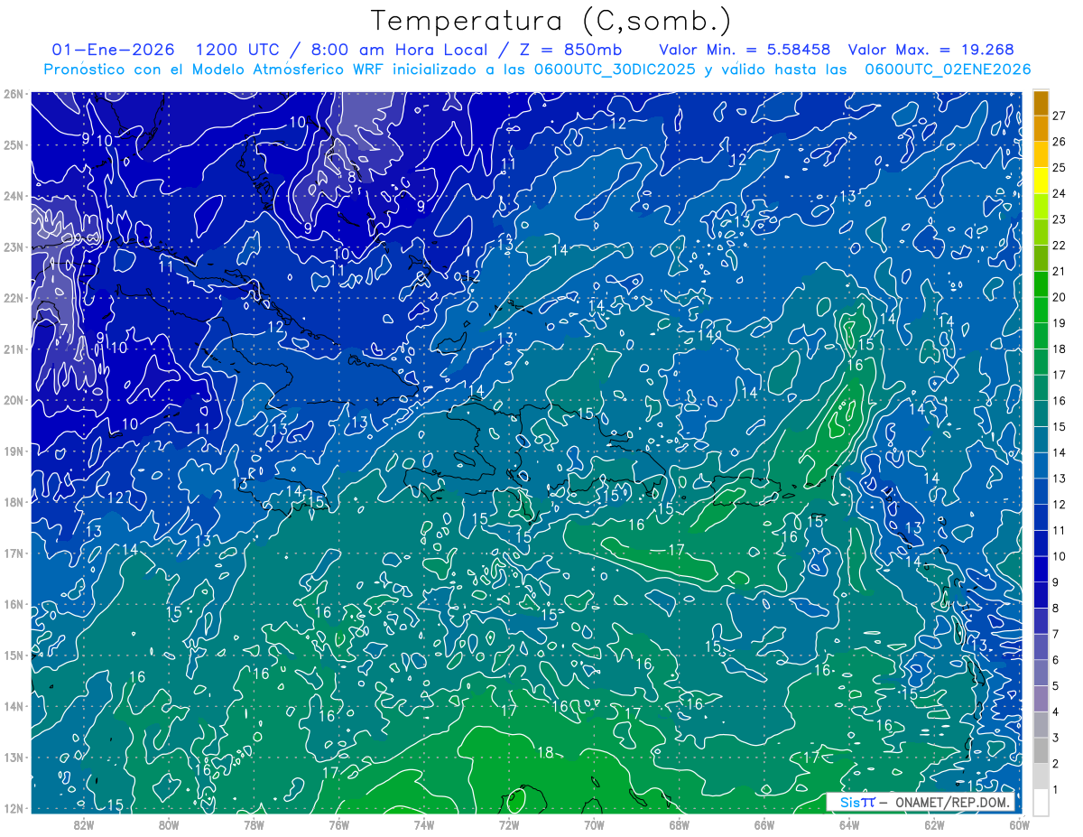
Task: Click the dark orange swatch above 27
Action: [1041, 104]
